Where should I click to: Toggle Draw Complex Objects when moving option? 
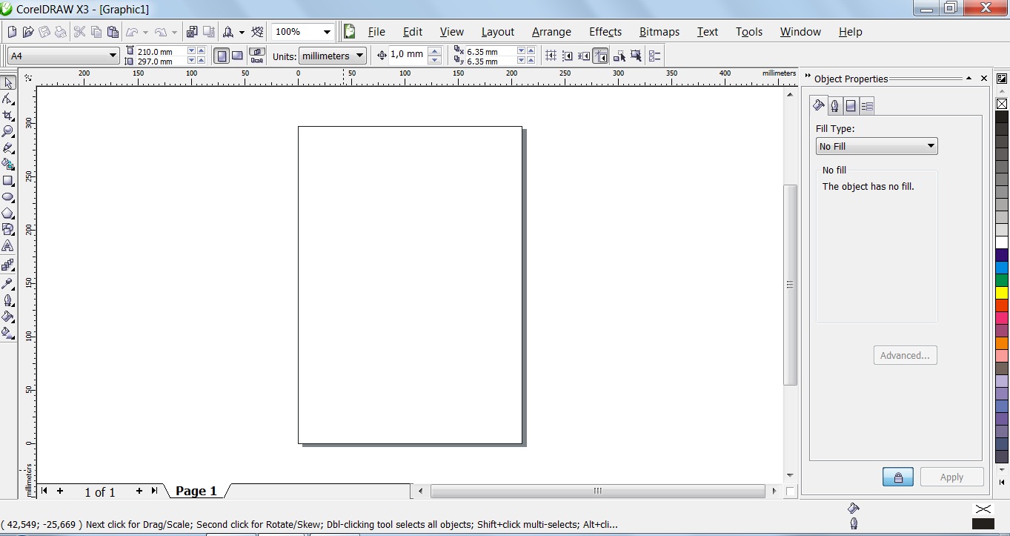click(x=619, y=56)
